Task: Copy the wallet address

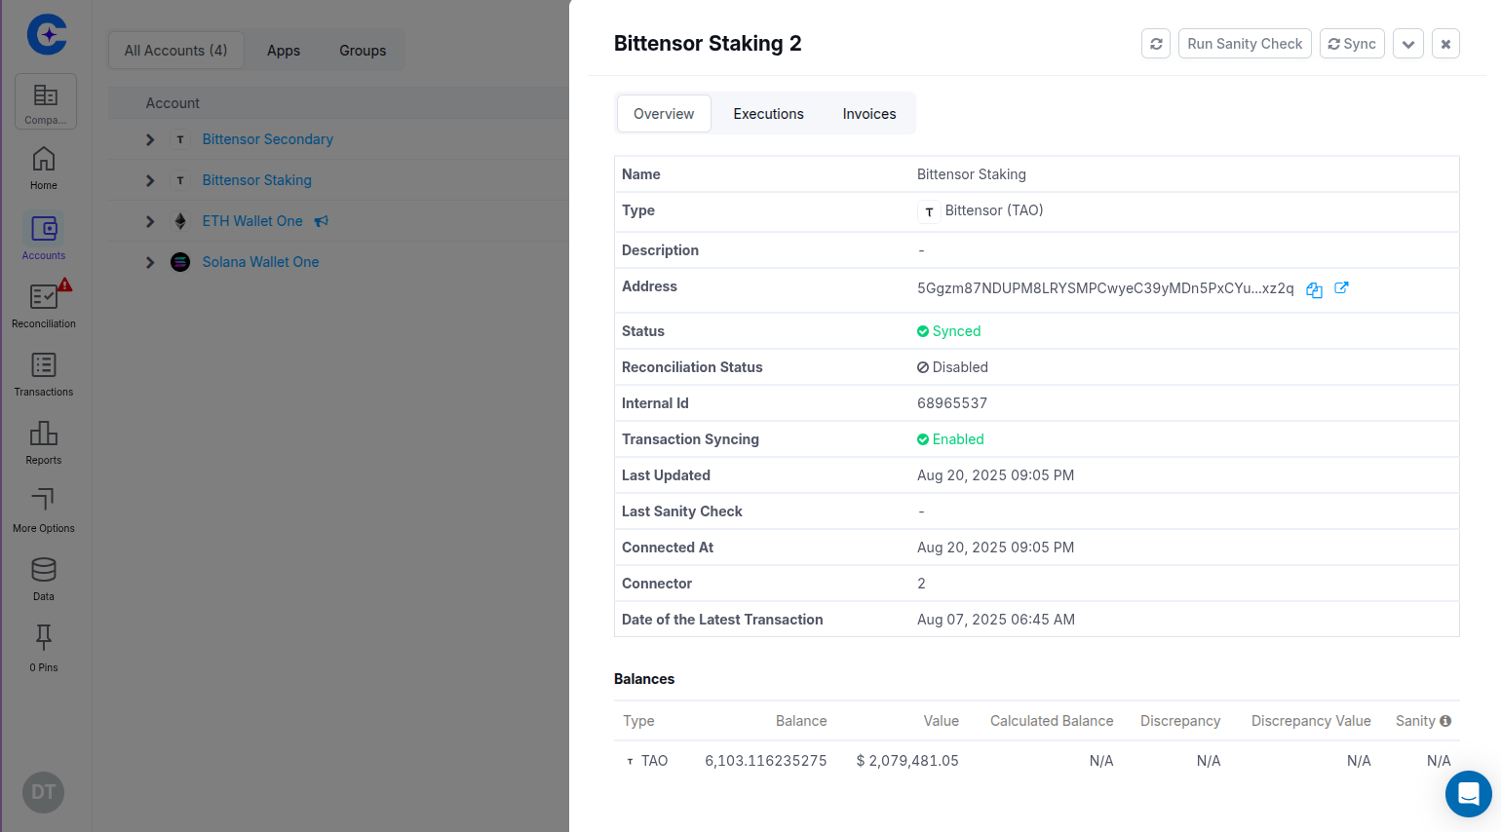Action: 1314,289
